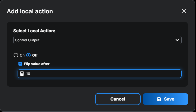Click the On label text
The height and width of the screenshot is (112, 196).
point(22,55)
